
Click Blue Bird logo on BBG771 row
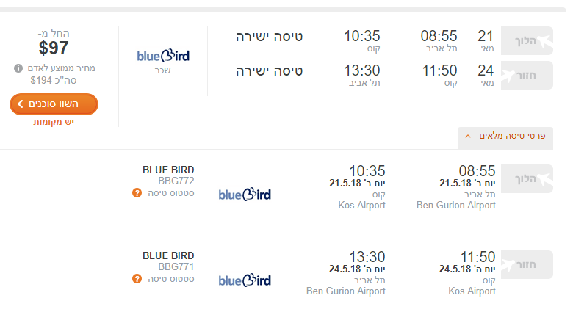point(245,280)
